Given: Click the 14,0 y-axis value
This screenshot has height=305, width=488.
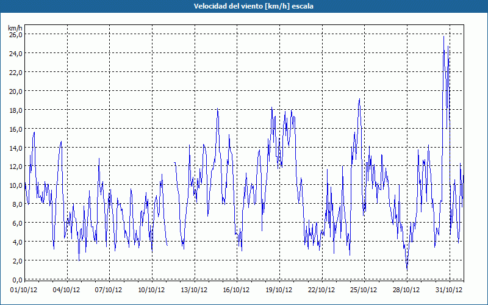Looking at the screenshot, I should [x=16, y=148].
